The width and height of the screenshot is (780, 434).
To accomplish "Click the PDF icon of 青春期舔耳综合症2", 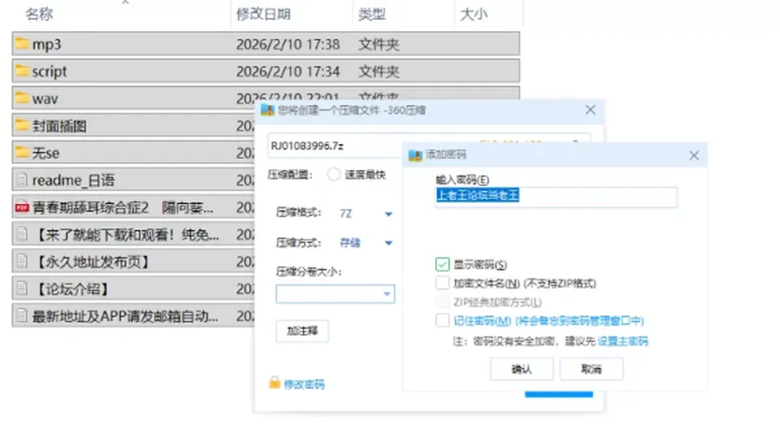I will [22, 207].
